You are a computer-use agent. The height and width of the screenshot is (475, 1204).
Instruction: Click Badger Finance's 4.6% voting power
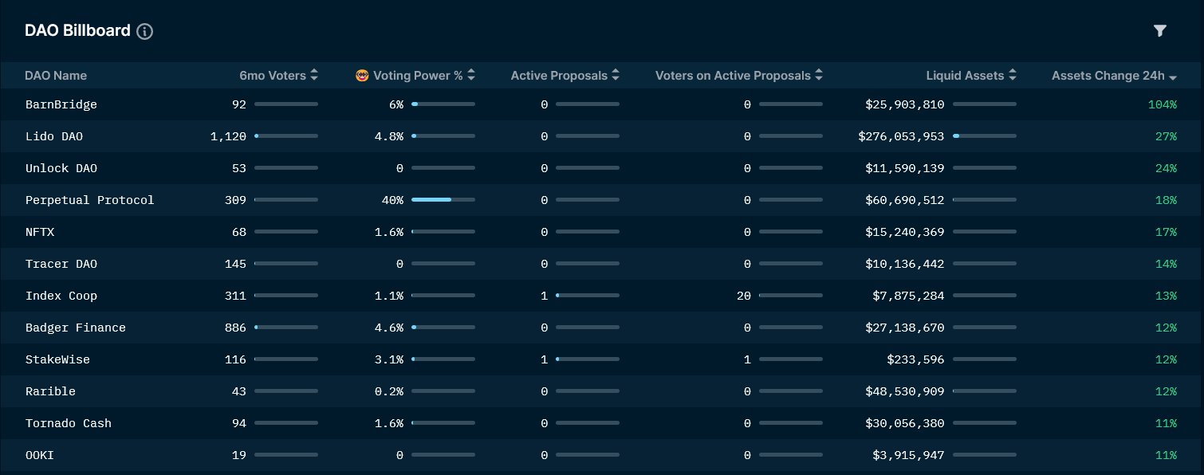[x=389, y=328]
